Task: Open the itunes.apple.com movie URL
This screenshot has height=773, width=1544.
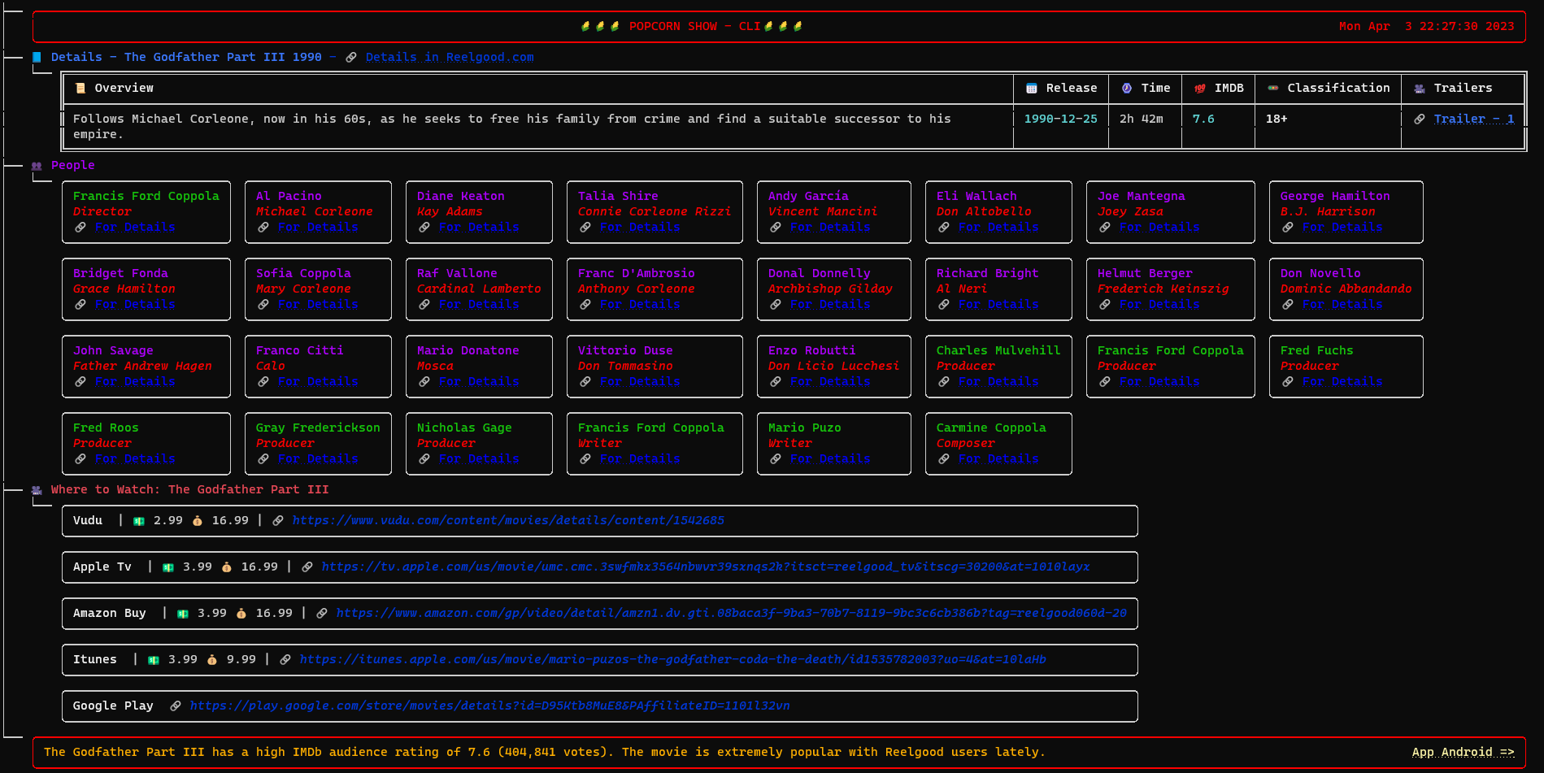Action: click(673, 660)
